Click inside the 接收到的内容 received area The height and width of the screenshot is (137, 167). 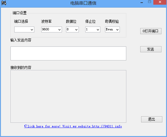tap(68, 96)
